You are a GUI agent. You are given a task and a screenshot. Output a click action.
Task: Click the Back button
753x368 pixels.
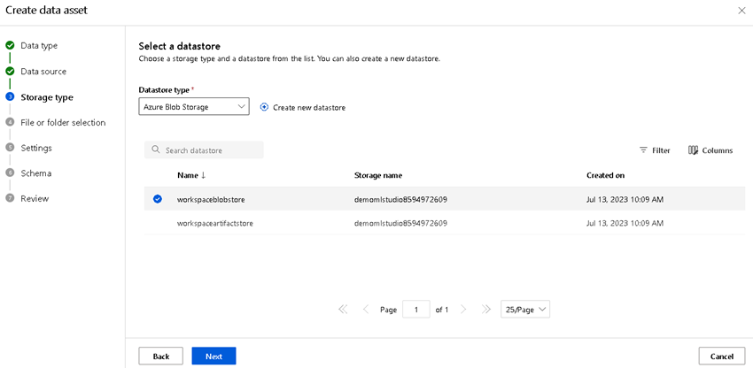(x=161, y=356)
